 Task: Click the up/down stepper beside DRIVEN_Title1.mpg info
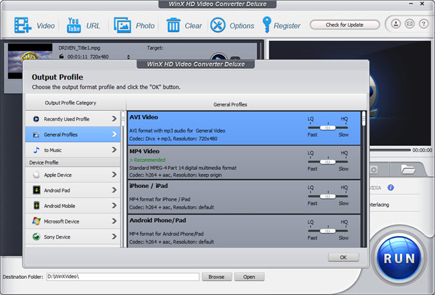(128, 57)
